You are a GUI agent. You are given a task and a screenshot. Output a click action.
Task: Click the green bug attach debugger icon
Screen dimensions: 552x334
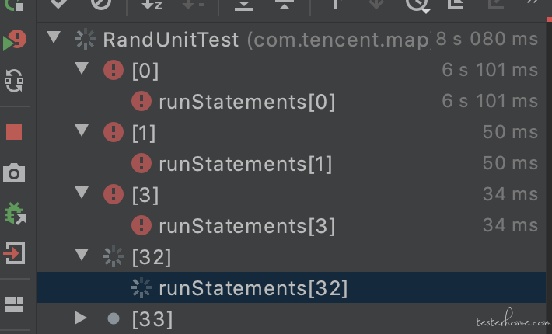click(15, 214)
